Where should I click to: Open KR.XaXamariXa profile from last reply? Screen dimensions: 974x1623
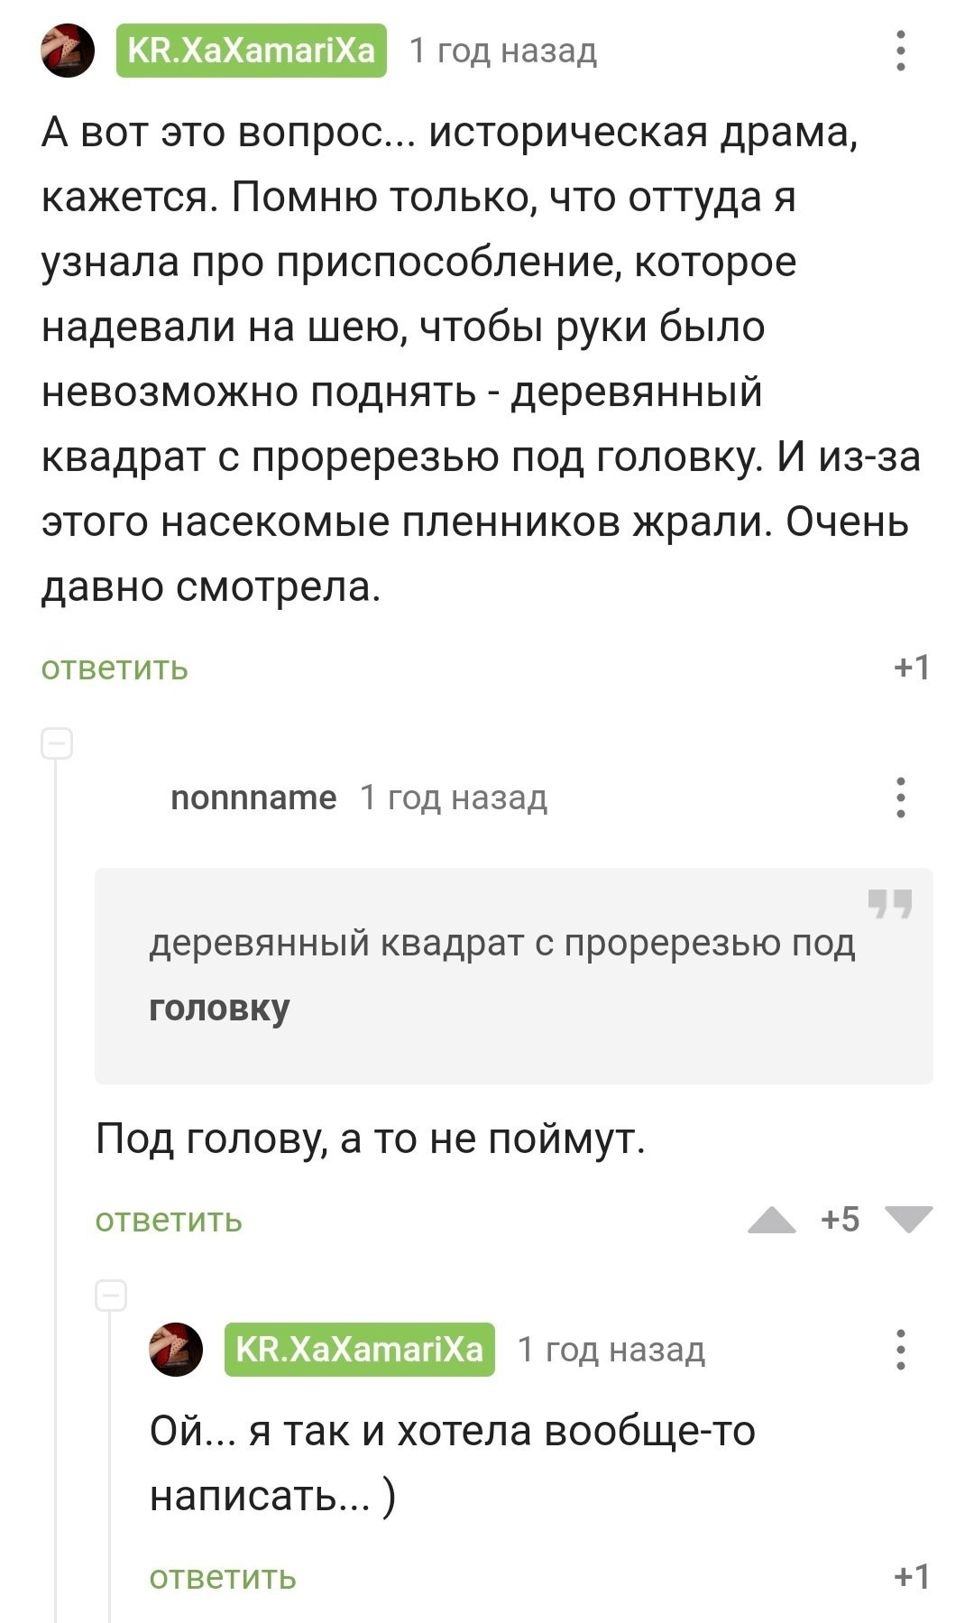tap(359, 1350)
